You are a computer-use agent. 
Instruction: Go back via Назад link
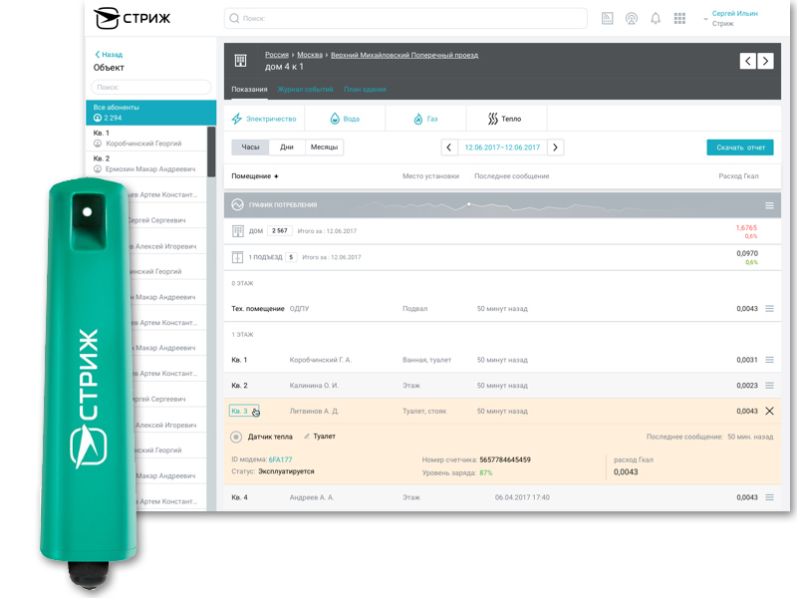point(109,55)
